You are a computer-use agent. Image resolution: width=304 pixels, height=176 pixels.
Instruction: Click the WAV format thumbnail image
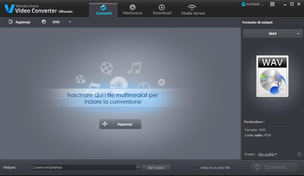click(272, 76)
